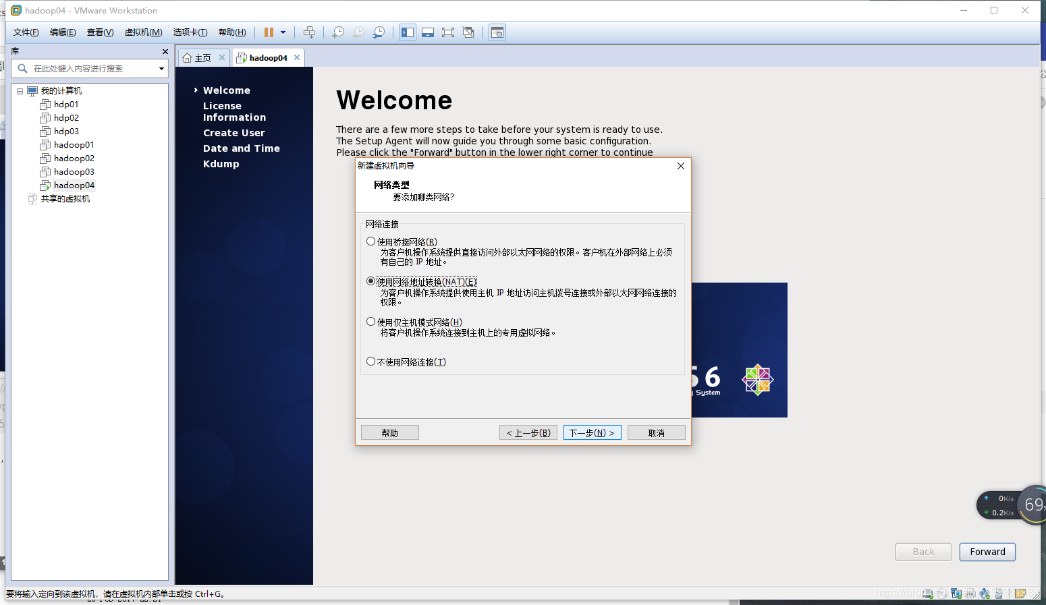Click Create User in setup sidebar
The image size is (1046, 605).
(234, 133)
